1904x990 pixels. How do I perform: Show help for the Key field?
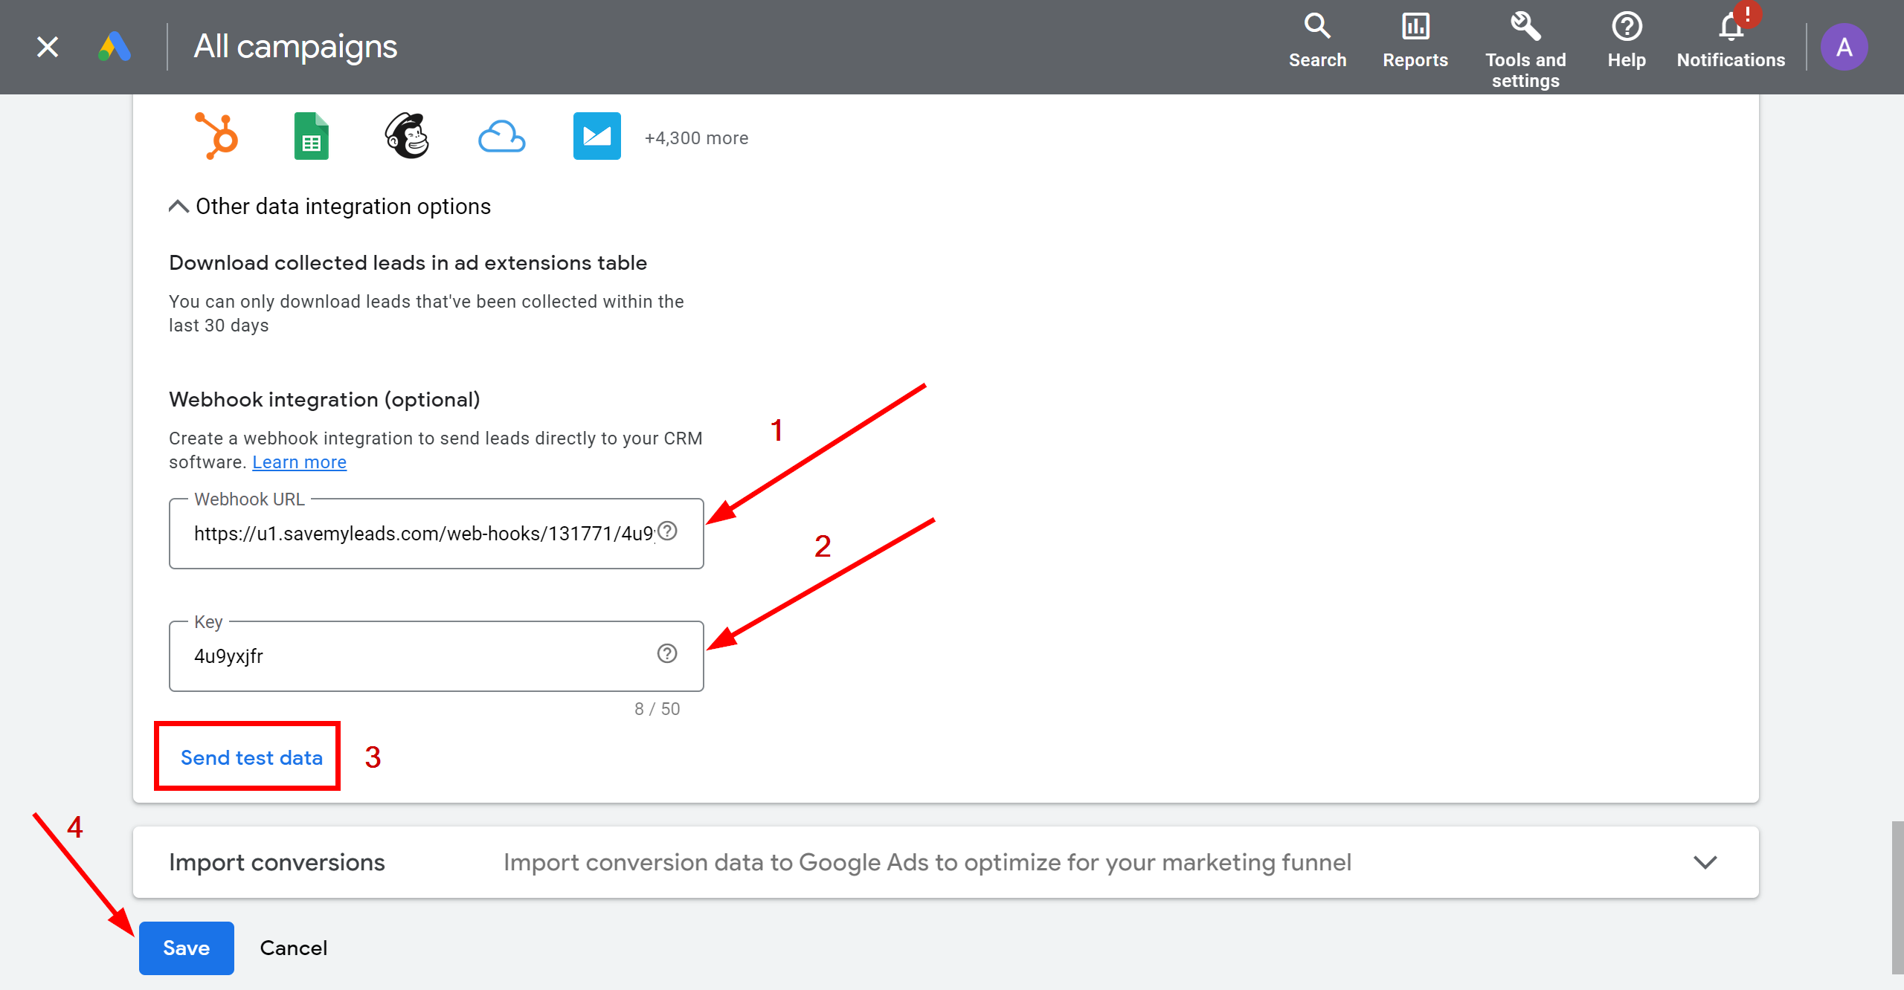point(667,654)
